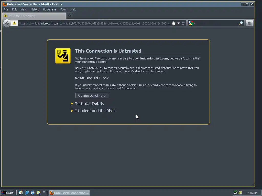Viewport: 262px width, 196px height.
Task: Bookmark this page with the star icon
Action: coord(174,23)
